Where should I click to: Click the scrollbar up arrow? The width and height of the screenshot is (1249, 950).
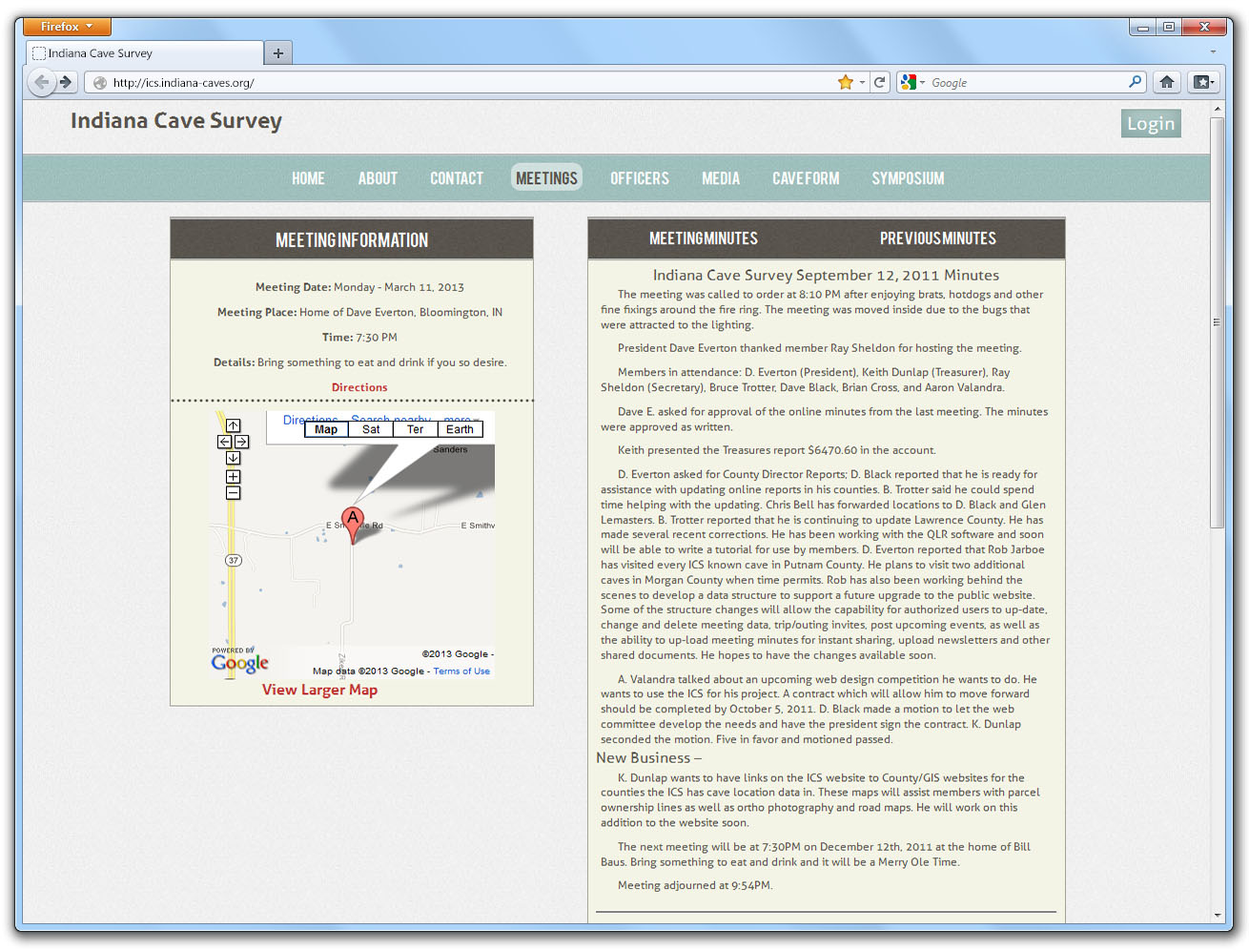(1217, 110)
